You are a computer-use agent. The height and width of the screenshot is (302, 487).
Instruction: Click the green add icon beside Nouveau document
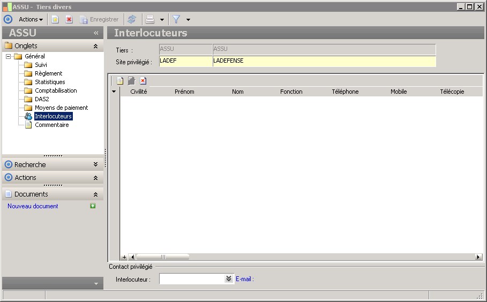tap(93, 206)
